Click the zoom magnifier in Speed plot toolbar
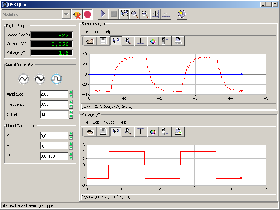Screen dimensions: 280x210 [128, 41]
